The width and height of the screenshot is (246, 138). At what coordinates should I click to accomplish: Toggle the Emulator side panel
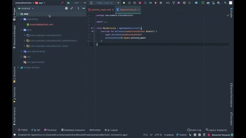231,119
